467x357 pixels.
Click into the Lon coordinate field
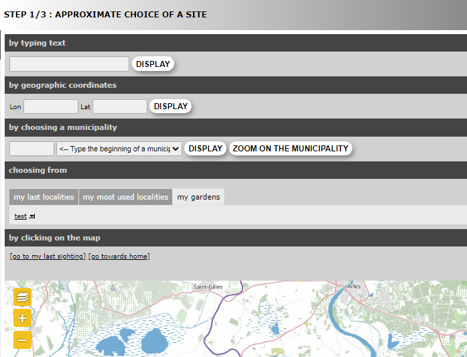coord(51,106)
